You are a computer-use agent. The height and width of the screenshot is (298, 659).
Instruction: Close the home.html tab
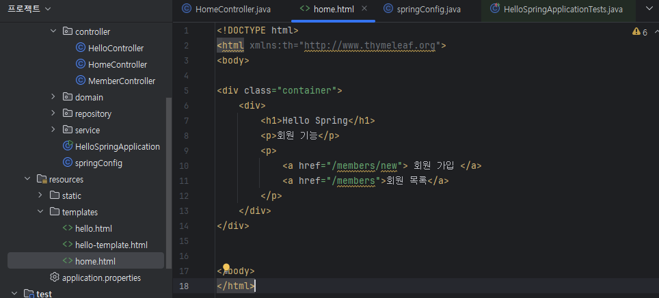364,8
